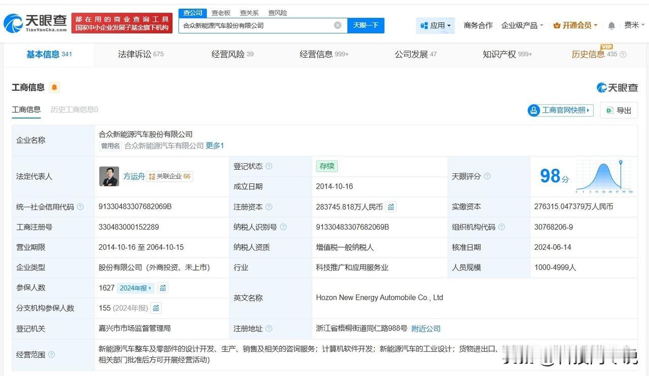Open the 应用 dropdown menu
This screenshot has height=376, width=649.
[x=436, y=25]
